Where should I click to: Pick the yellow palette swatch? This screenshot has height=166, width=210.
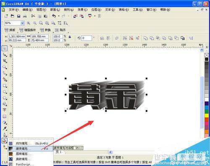point(207,115)
